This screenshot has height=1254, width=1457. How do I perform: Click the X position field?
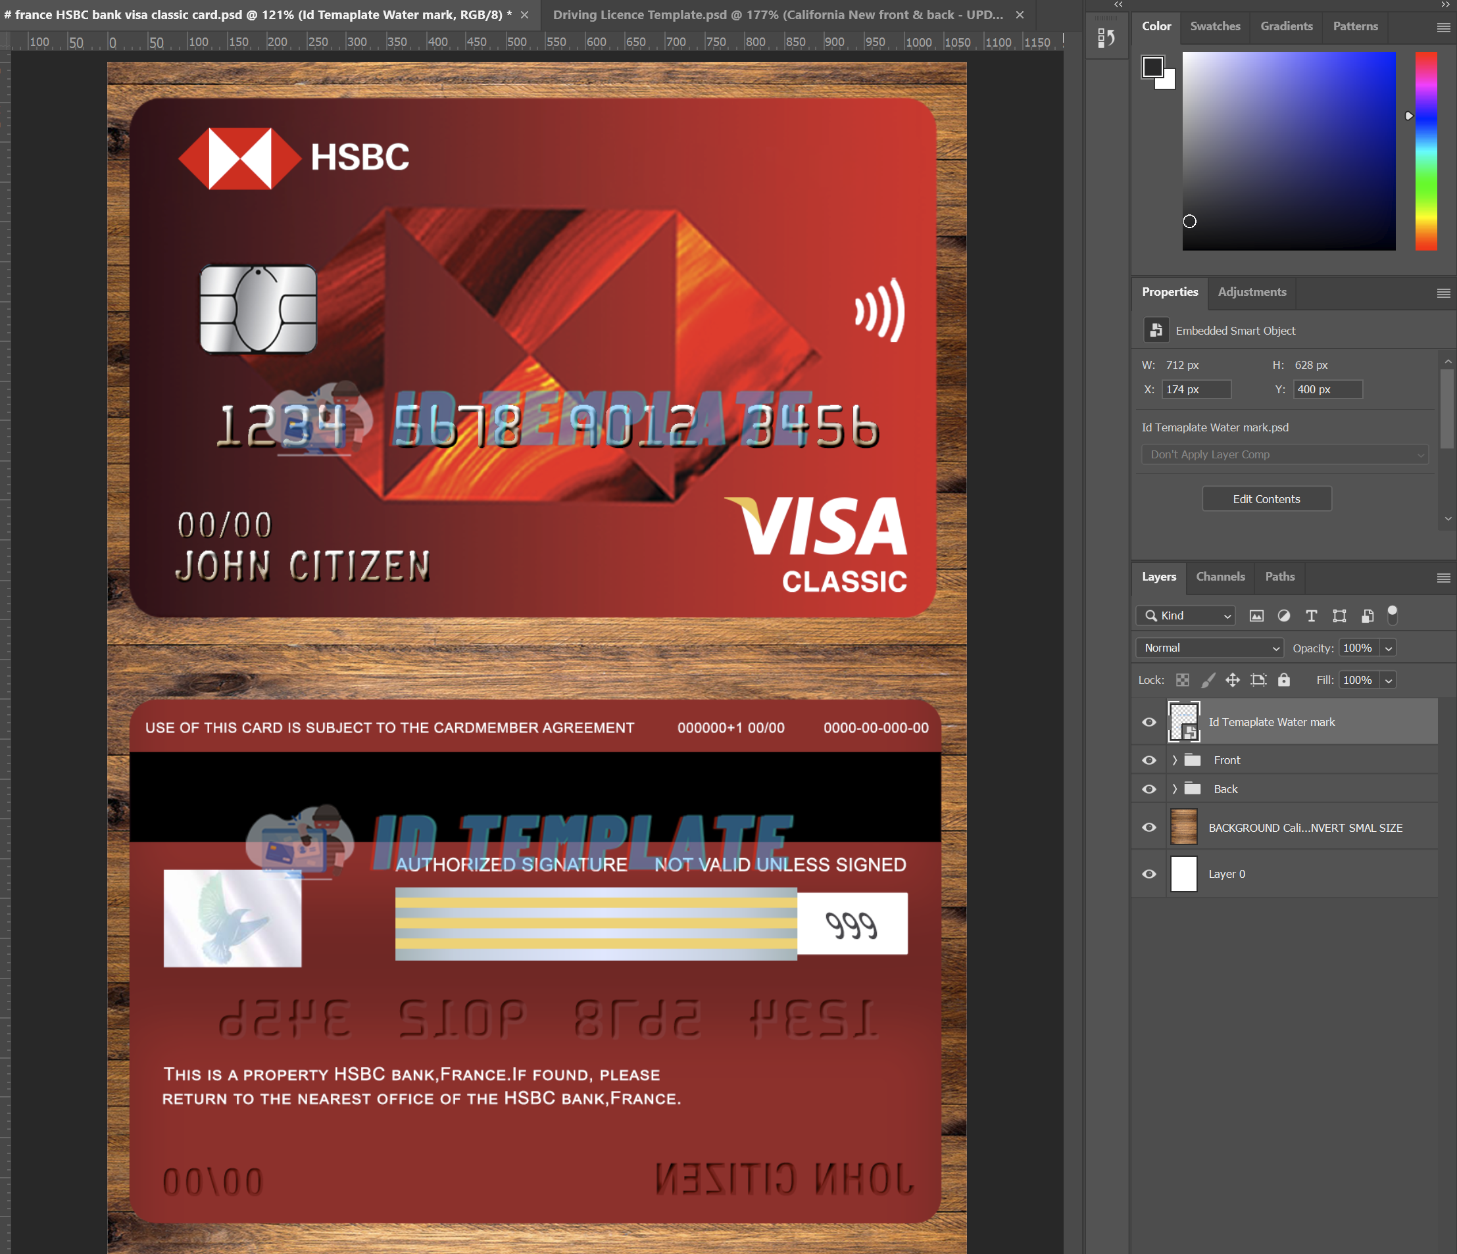point(1196,389)
